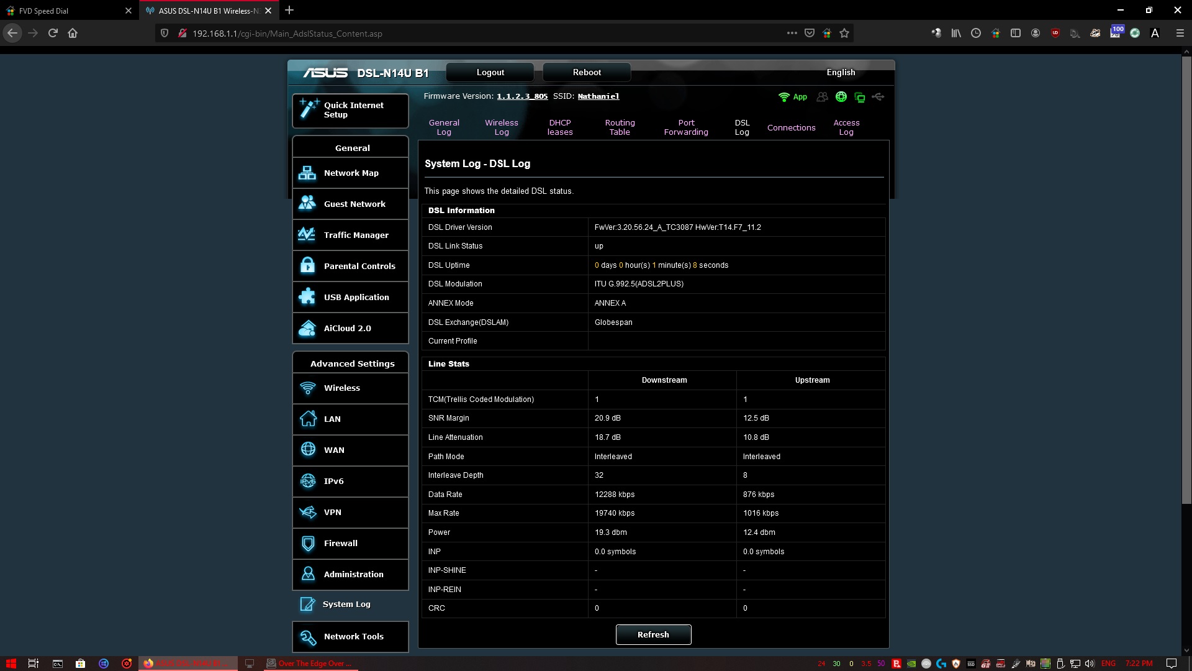The height and width of the screenshot is (671, 1192).
Task: Open firmware version 1.1.2.3_805 link
Action: pos(522,96)
